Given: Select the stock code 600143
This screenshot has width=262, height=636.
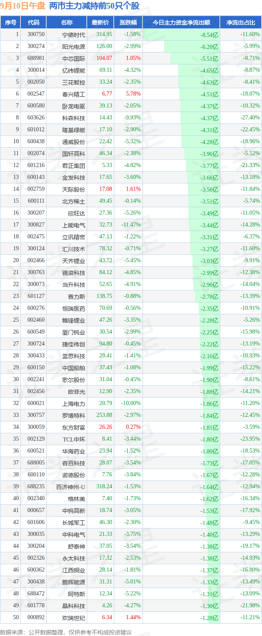Looking at the screenshot, I should click(x=36, y=177).
